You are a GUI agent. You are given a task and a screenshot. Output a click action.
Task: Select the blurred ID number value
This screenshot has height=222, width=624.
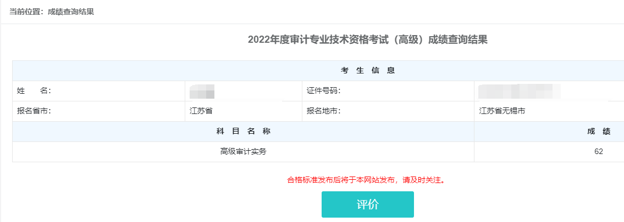coord(518,91)
